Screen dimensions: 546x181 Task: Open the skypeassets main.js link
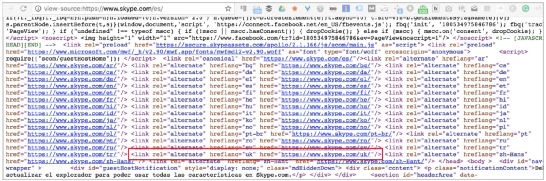pyautogui.click(x=265, y=45)
